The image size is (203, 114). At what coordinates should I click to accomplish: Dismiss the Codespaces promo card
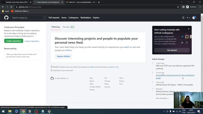[x=189, y=29]
